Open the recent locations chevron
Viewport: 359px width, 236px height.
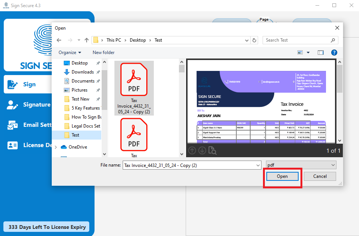(79, 40)
